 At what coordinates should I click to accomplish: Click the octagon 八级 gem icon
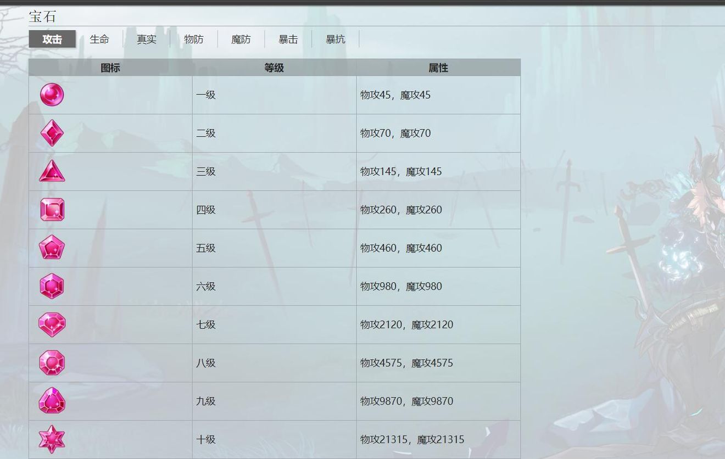(52, 363)
